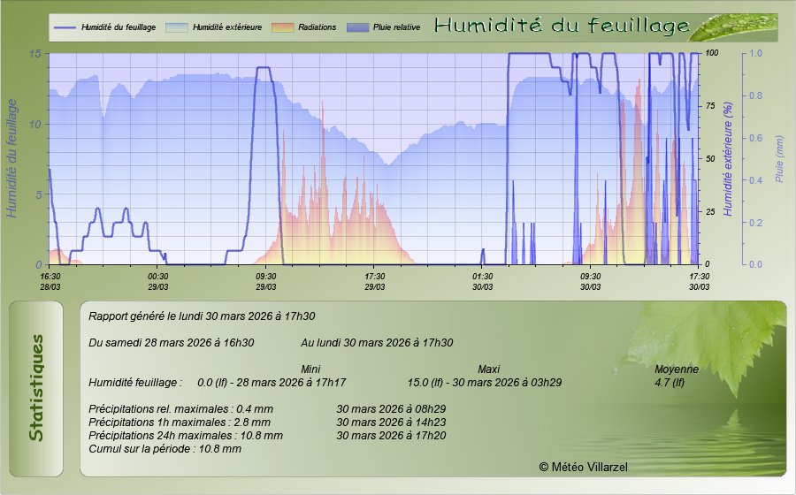The width and height of the screenshot is (796, 495).
Task: Click the 09:30 29/03 time axis label
Action: coord(266,281)
